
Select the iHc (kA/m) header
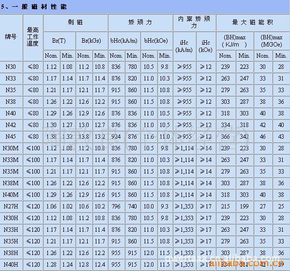pos(184,47)
